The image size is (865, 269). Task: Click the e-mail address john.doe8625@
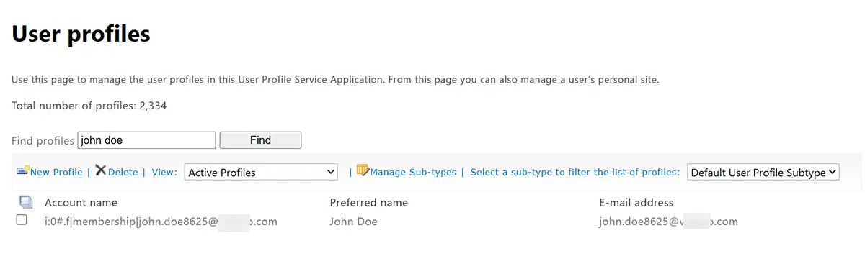click(x=668, y=222)
